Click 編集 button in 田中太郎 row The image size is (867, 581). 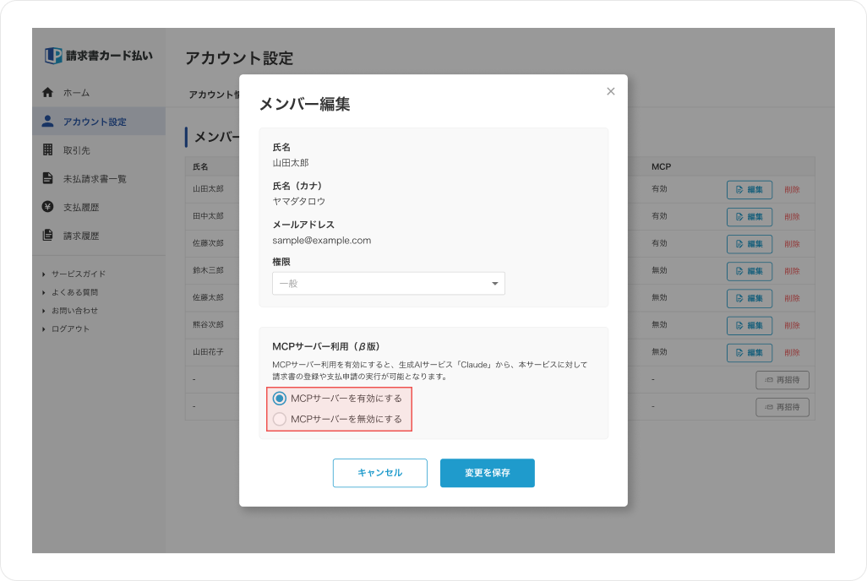pyautogui.click(x=750, y=217)
